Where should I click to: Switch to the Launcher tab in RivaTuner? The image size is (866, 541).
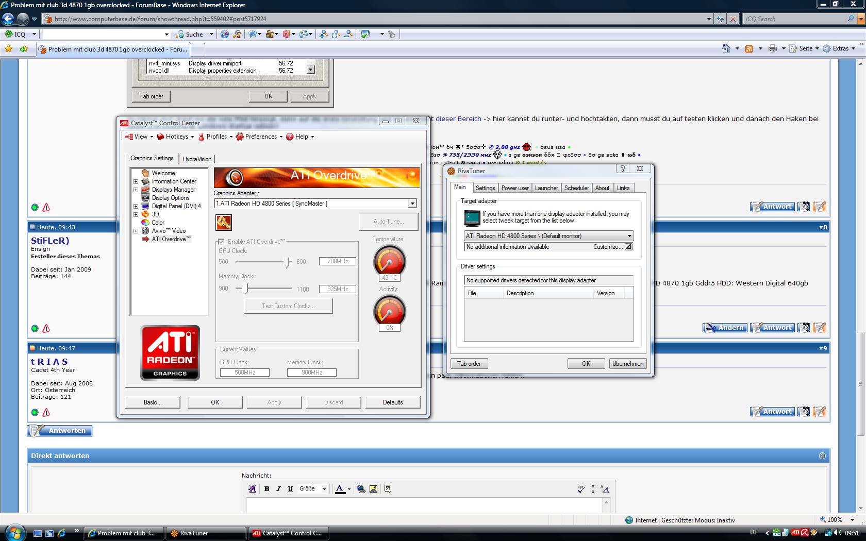pos(546,188)
